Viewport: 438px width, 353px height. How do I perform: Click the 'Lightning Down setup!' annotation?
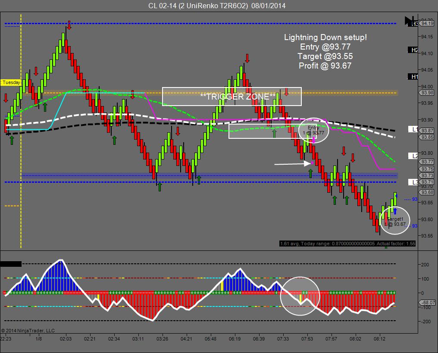325,37
